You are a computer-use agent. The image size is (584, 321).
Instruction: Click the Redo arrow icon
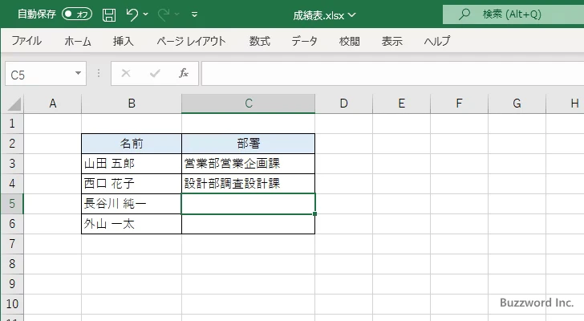[x=164, y=14]
